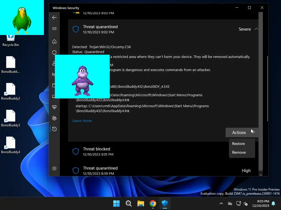Select the BonziBudd... desktop file icon
Image resolution: width=281 pixels, height=210 pixels.
coord(11,65)
